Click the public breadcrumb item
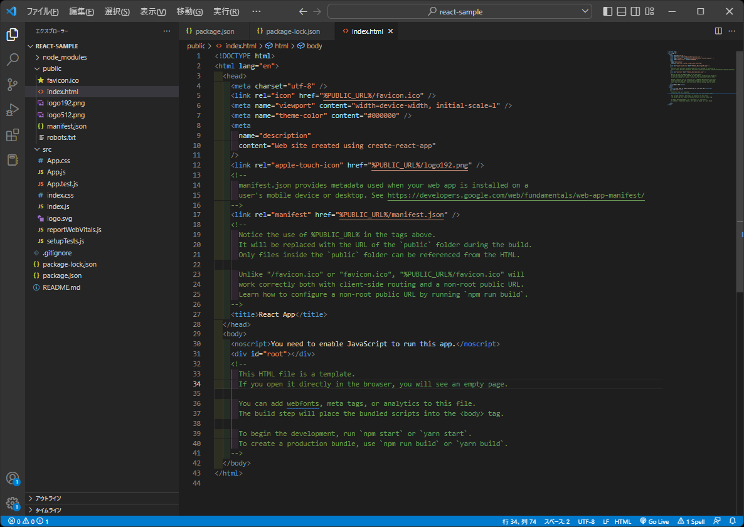Image resolution: width=744 pixels, height=527 pixels. pyautogui.click(x=196, y=46)
